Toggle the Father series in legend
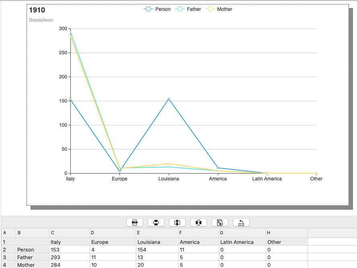This screenshot has width=357, height=268. [189, 9]
